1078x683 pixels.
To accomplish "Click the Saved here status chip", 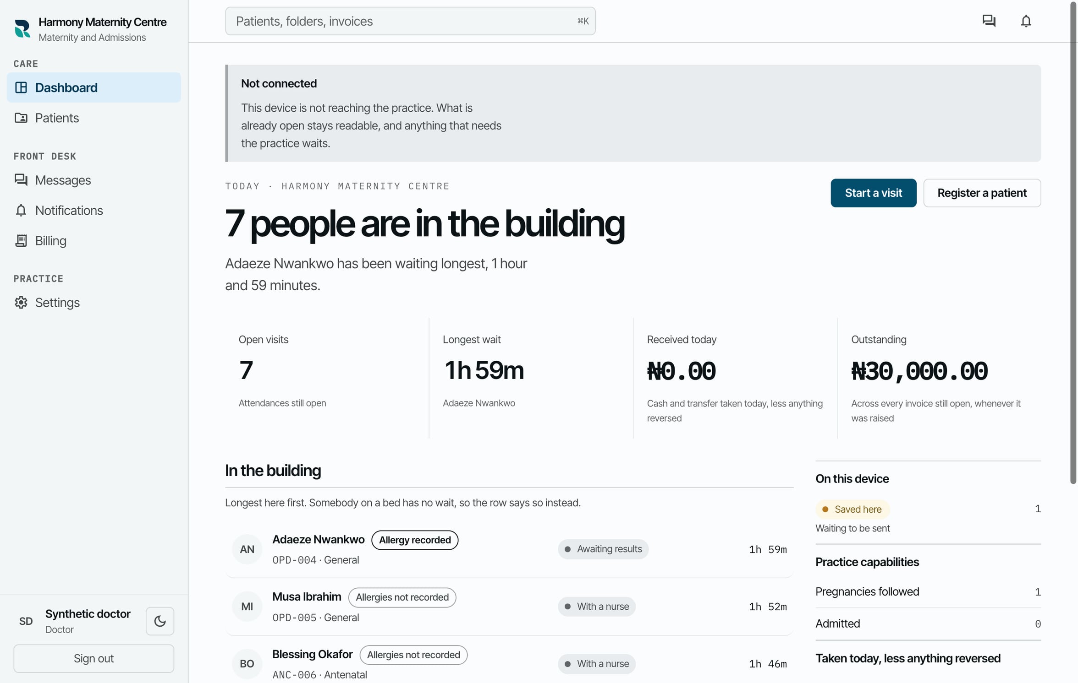I will [852, 510].
